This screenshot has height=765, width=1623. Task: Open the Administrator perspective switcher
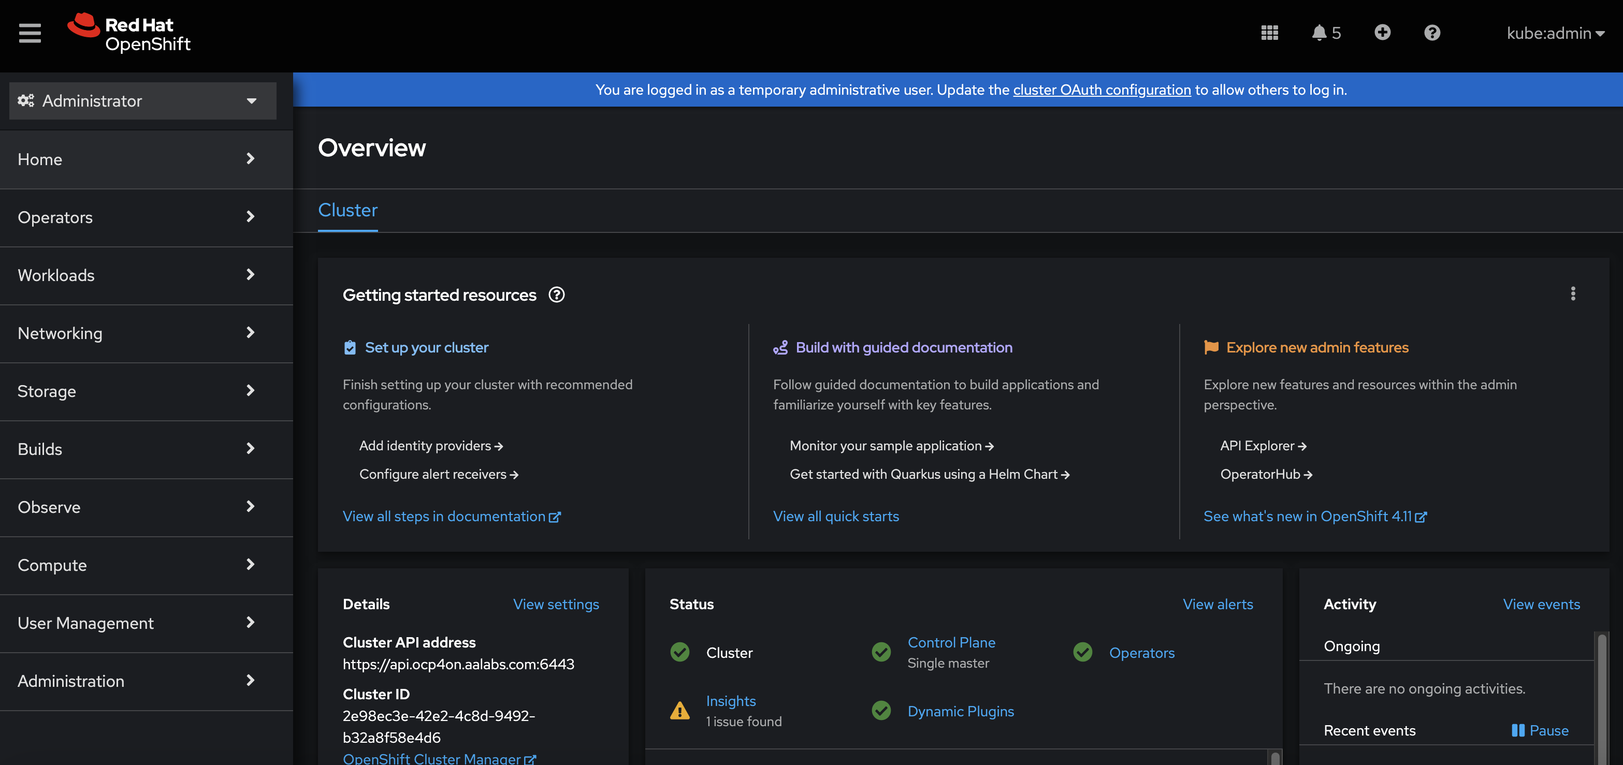tap(142, 101)
